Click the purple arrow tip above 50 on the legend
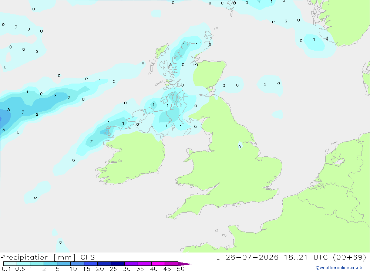The width and height of the screenshot is (370, 271). coord(185,264)
